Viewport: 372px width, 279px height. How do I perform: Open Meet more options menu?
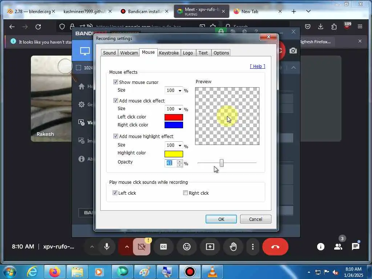point(253,247)
